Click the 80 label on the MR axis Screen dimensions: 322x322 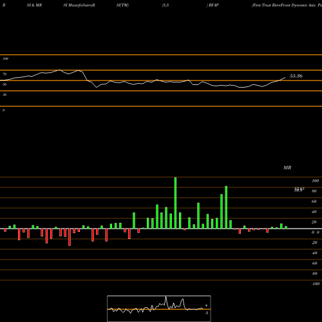click(x=314, y=191)
